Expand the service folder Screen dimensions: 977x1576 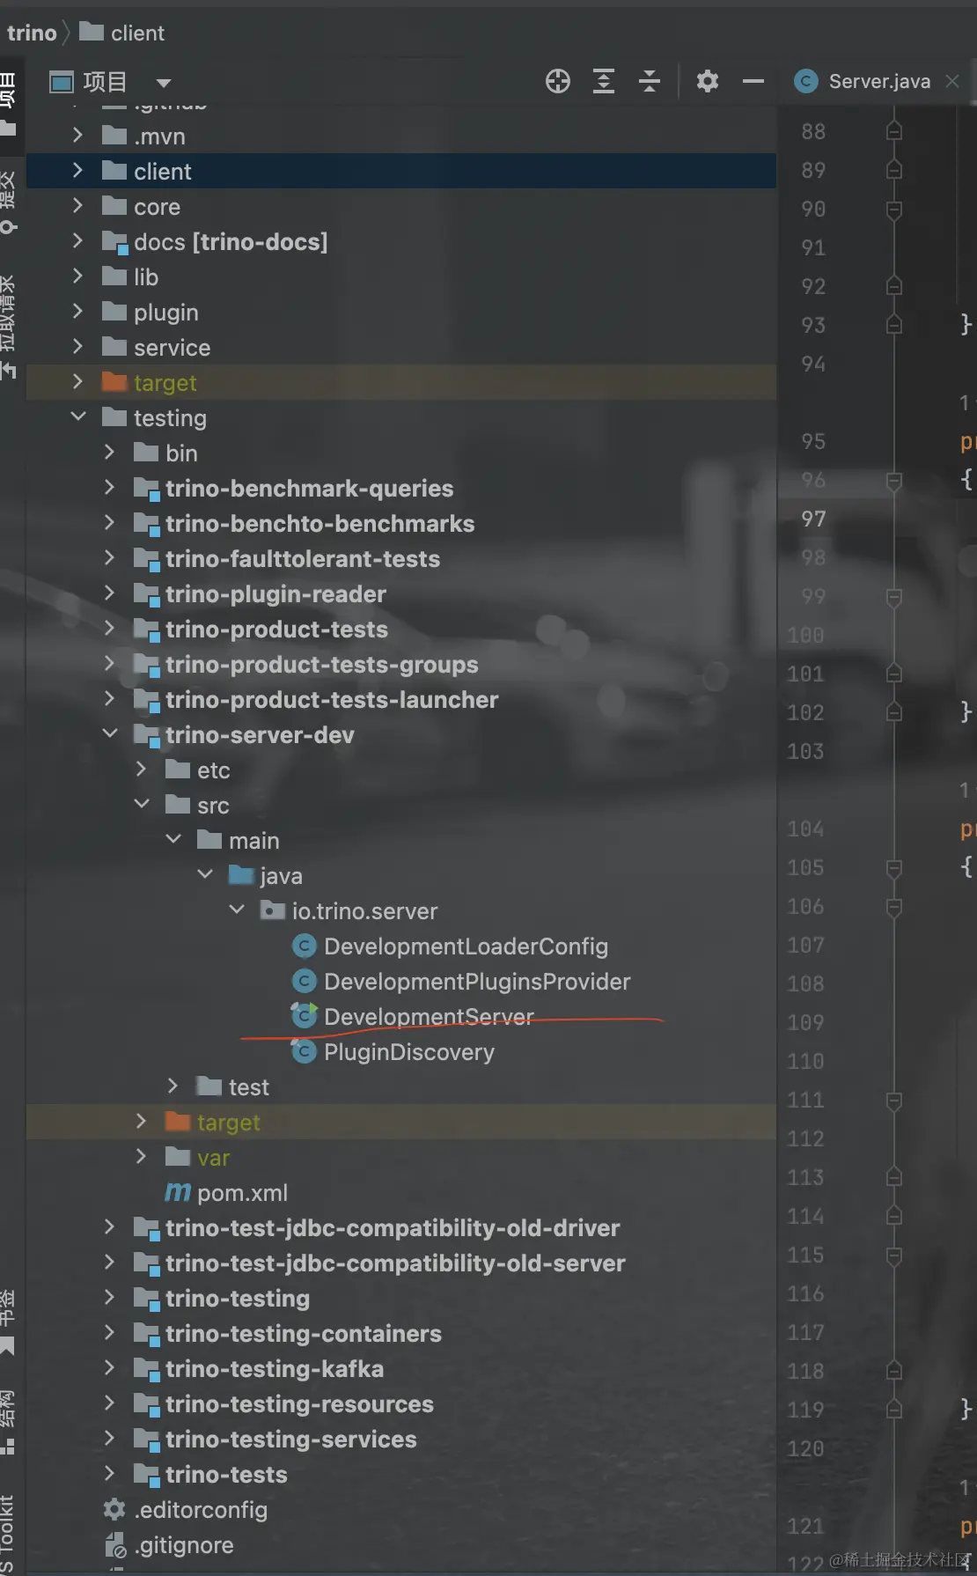77,347
